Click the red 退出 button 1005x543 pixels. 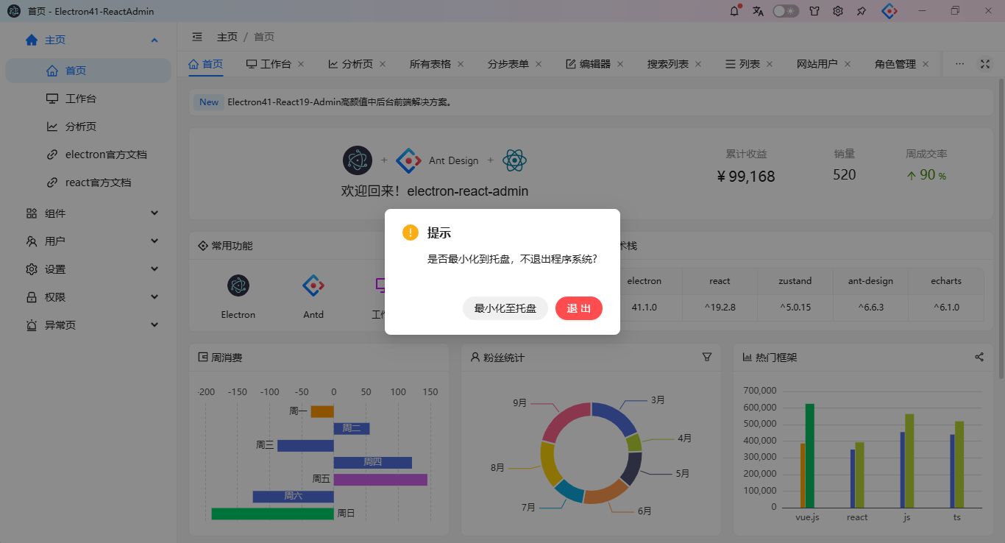point(579,308)
